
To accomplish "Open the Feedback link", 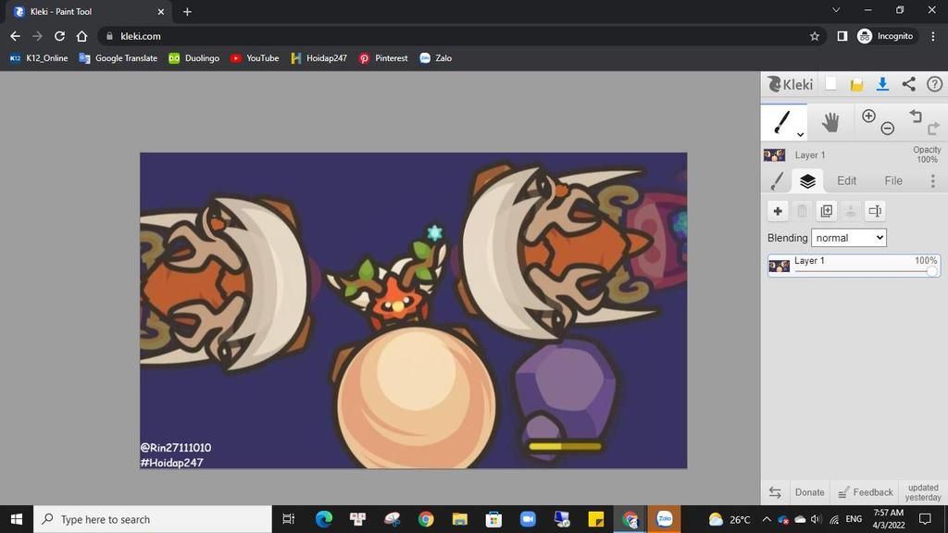I will point(866,492).
